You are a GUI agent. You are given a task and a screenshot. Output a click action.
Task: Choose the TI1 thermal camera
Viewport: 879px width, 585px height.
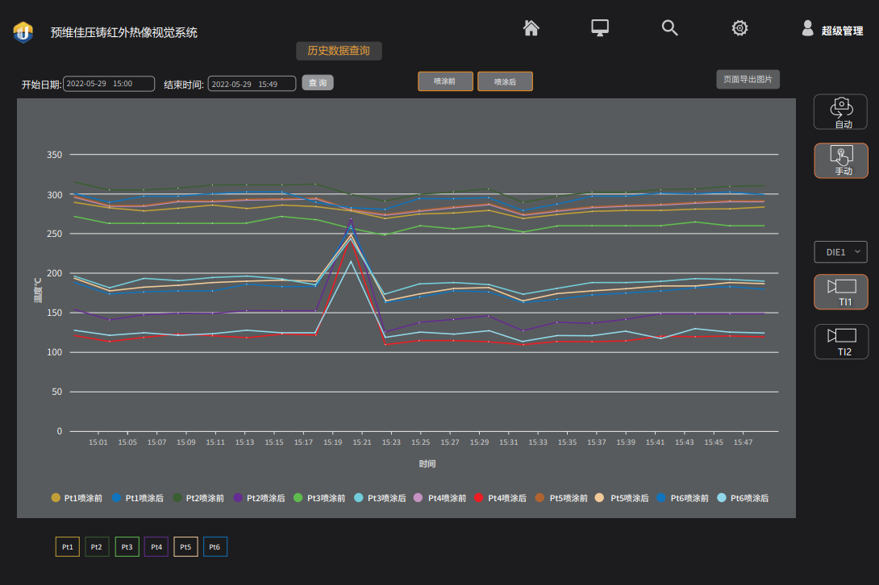point(841,292)
